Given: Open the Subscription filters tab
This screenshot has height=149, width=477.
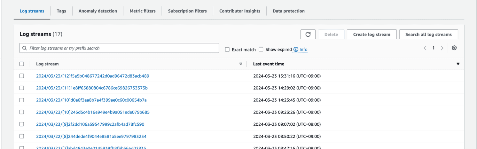Looking at the screenshot, I should click(187, 11).
